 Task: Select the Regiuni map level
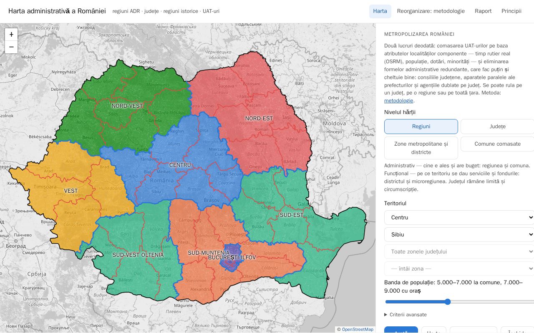point(421,127)
